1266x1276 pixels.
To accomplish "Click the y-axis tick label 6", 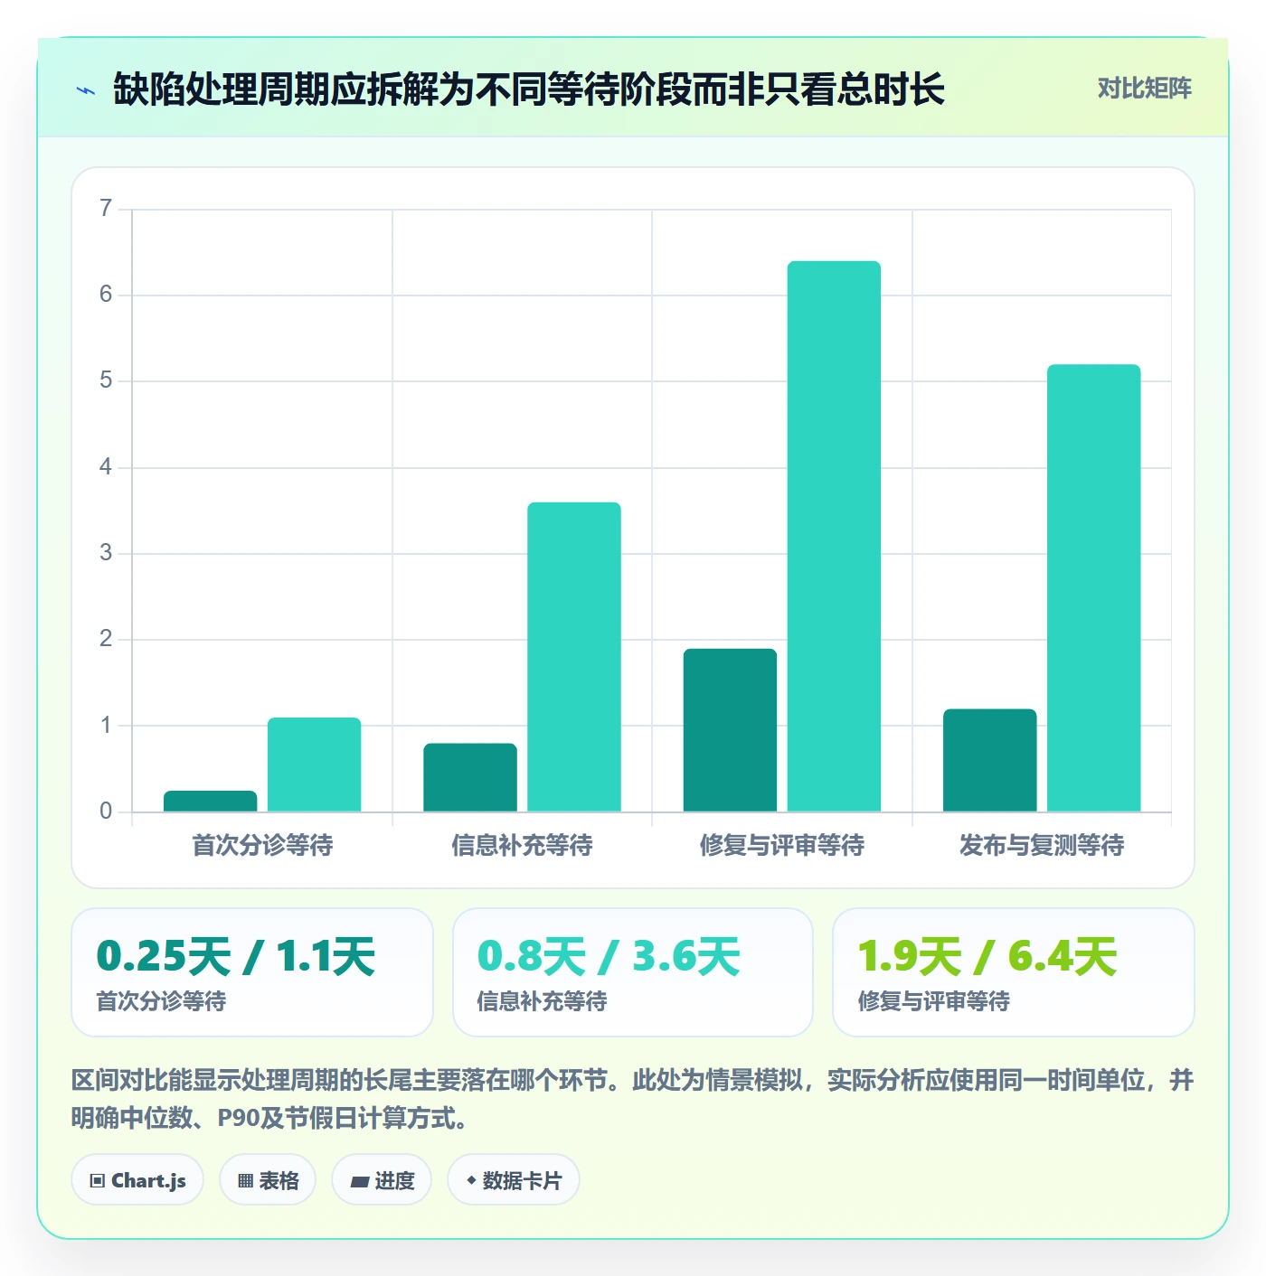I will click(x=106, y=295).
